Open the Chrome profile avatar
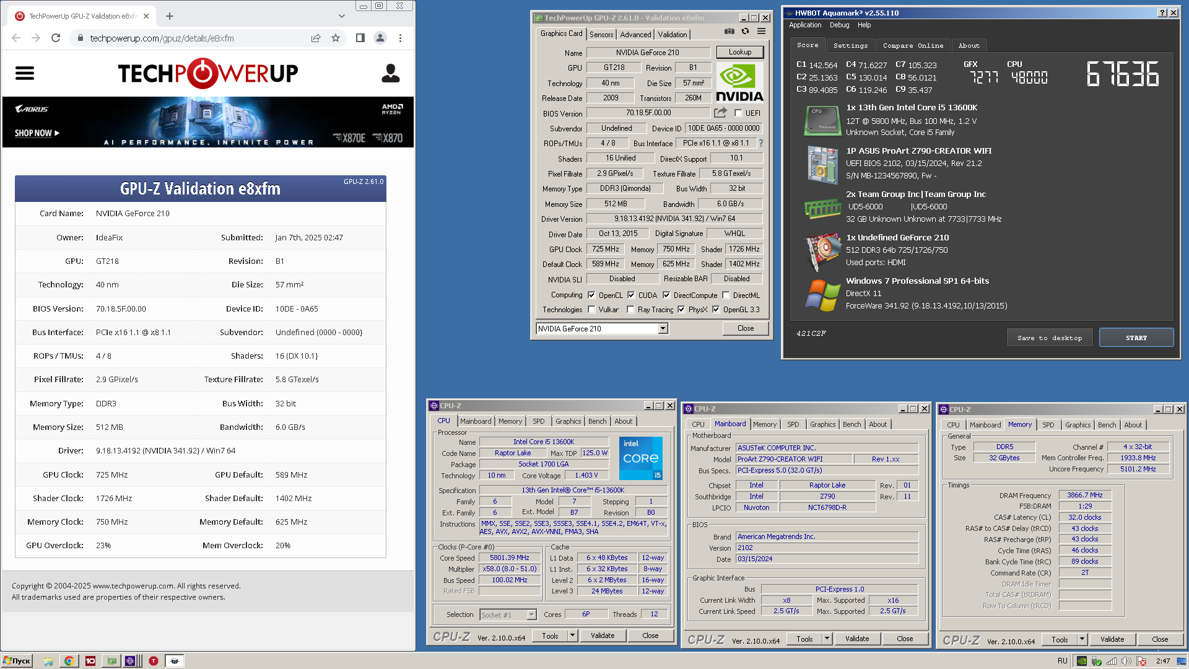Image resolution: width=1189 pixels, height=669 pixels. tap(380, 38)
